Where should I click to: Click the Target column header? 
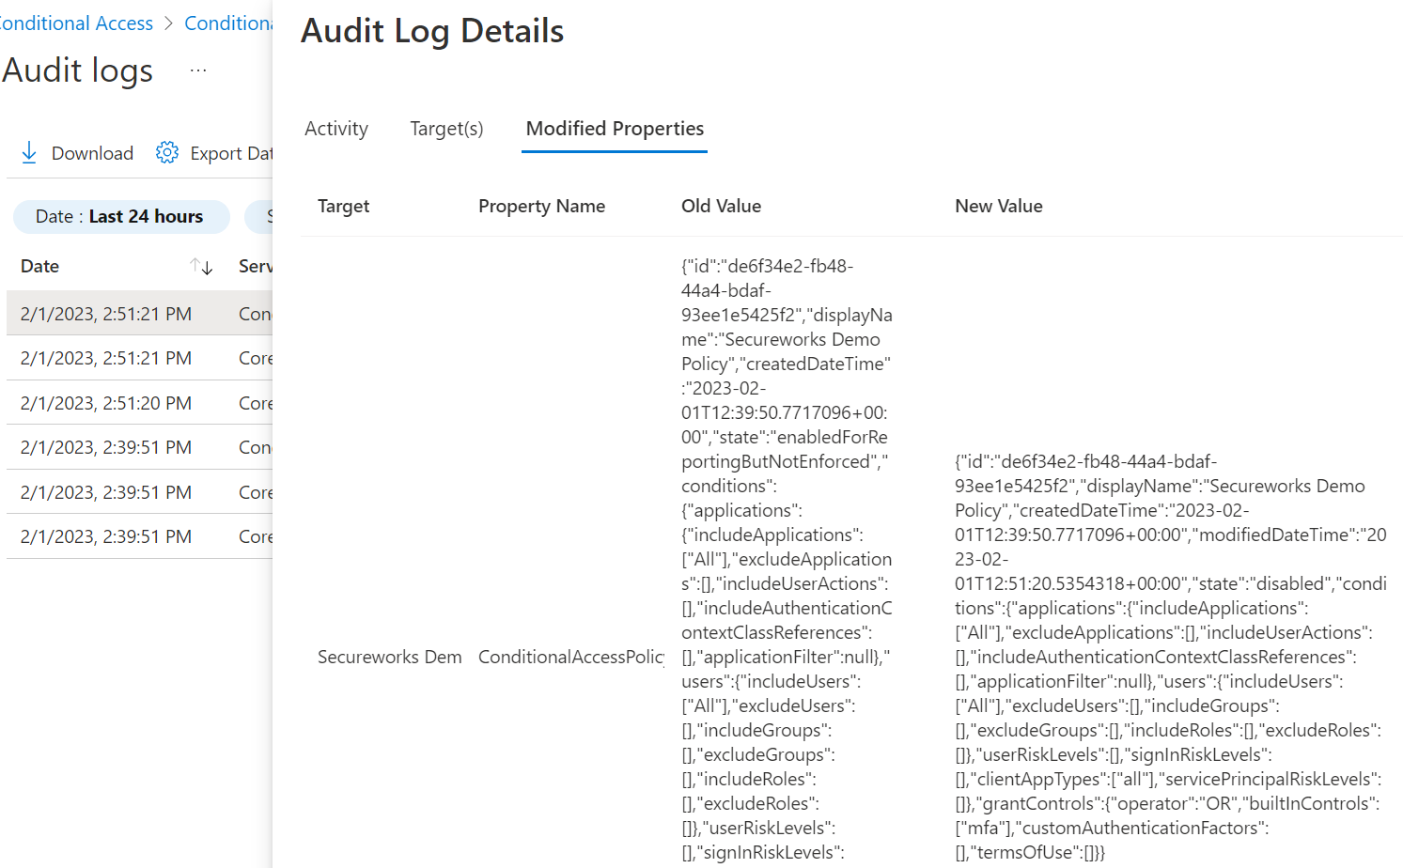(x=343, y=206)
